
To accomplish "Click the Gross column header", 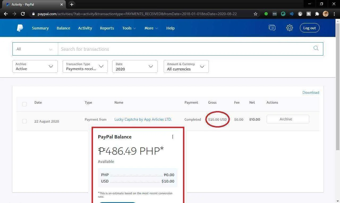I will coord(212,102).
